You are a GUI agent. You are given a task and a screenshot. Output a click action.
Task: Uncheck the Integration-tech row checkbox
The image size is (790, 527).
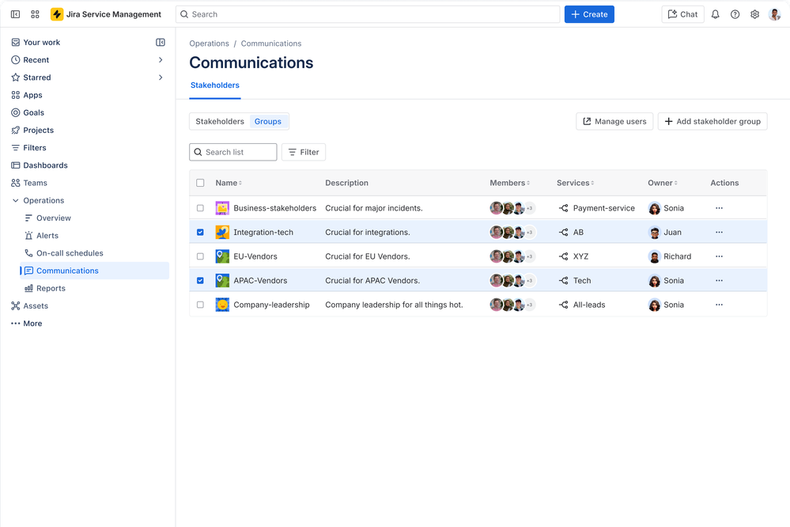[200, 233]
